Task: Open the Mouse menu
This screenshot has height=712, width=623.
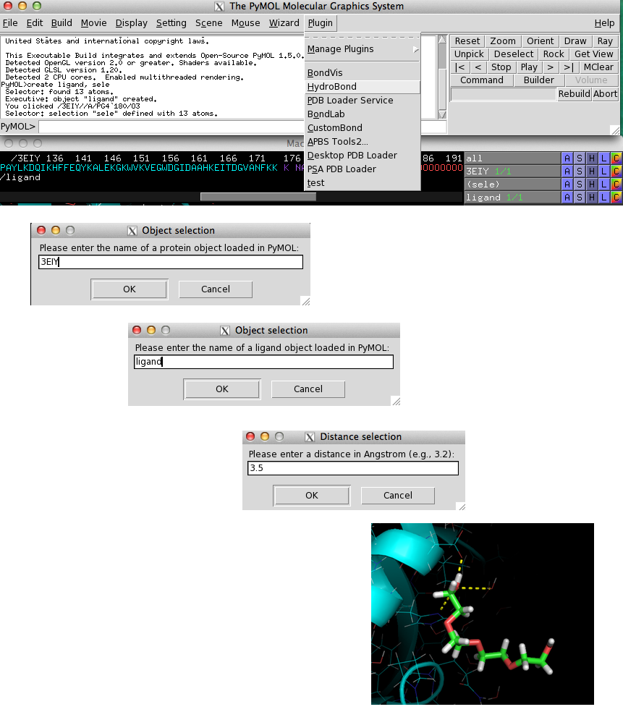Action: 245,22
